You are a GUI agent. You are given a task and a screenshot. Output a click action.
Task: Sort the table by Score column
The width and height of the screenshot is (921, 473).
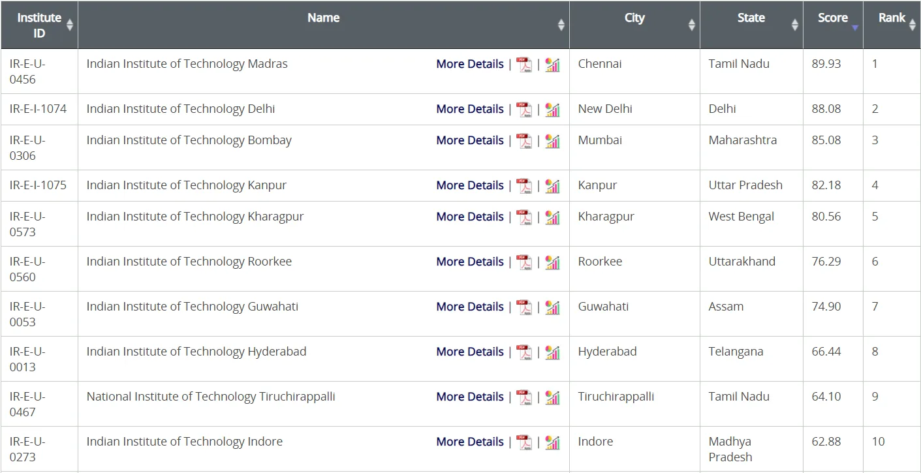pyautogui.click(x=833, y=25)
